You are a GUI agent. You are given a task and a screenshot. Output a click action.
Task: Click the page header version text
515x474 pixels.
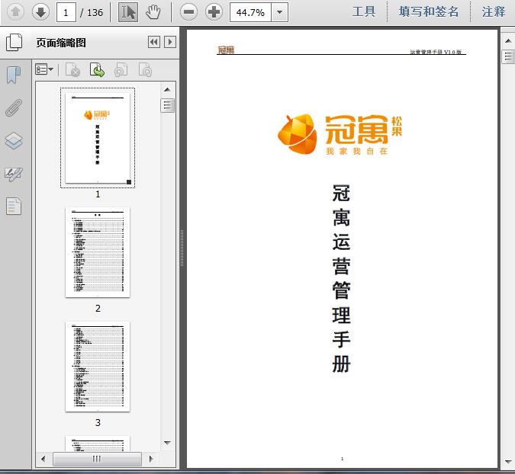click(436, 52)
